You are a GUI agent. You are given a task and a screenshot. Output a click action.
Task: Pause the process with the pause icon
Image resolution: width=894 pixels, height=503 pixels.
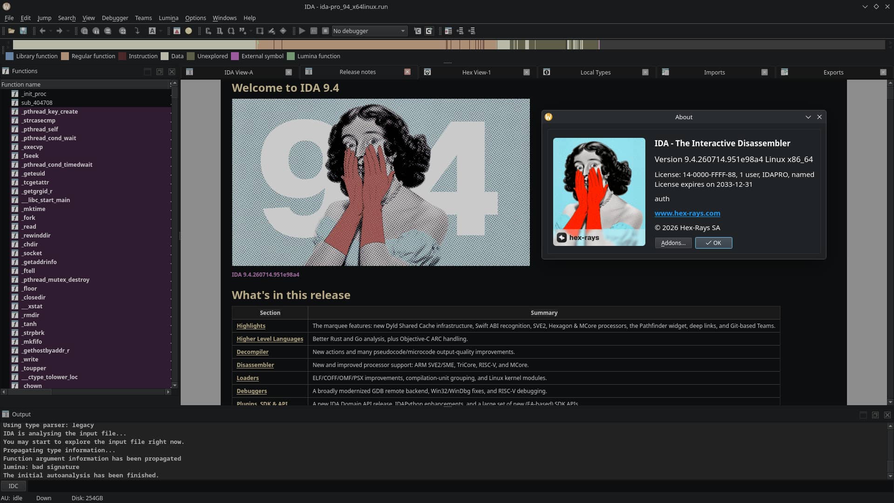click(314, 31)
